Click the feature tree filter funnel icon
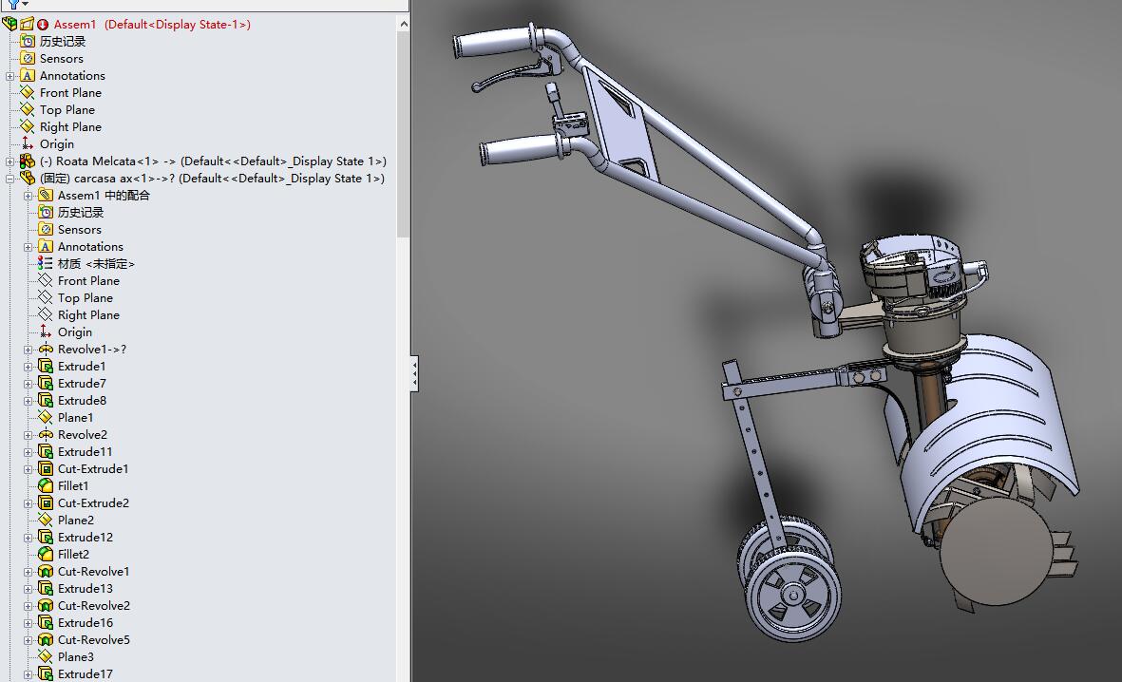Screen dimensions: 1122x682 click(13, 5)
